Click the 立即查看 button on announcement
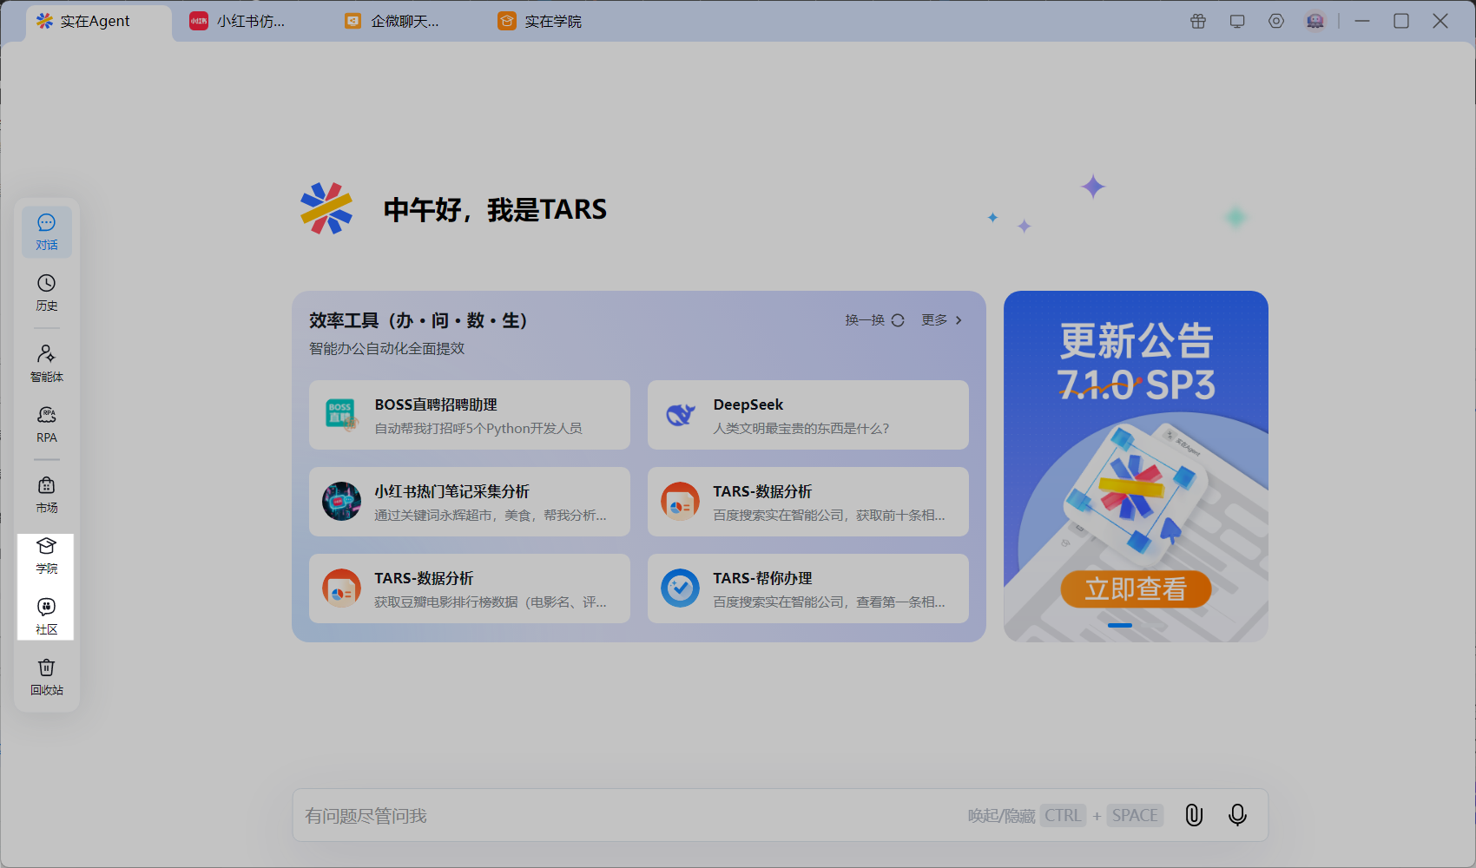 coord(1136,589)
